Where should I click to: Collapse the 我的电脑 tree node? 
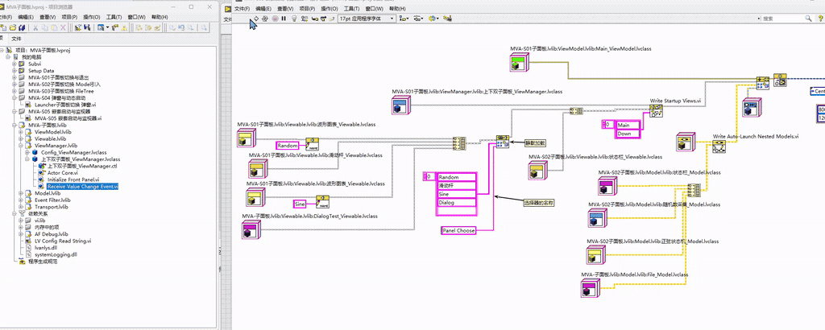(8, 57)
